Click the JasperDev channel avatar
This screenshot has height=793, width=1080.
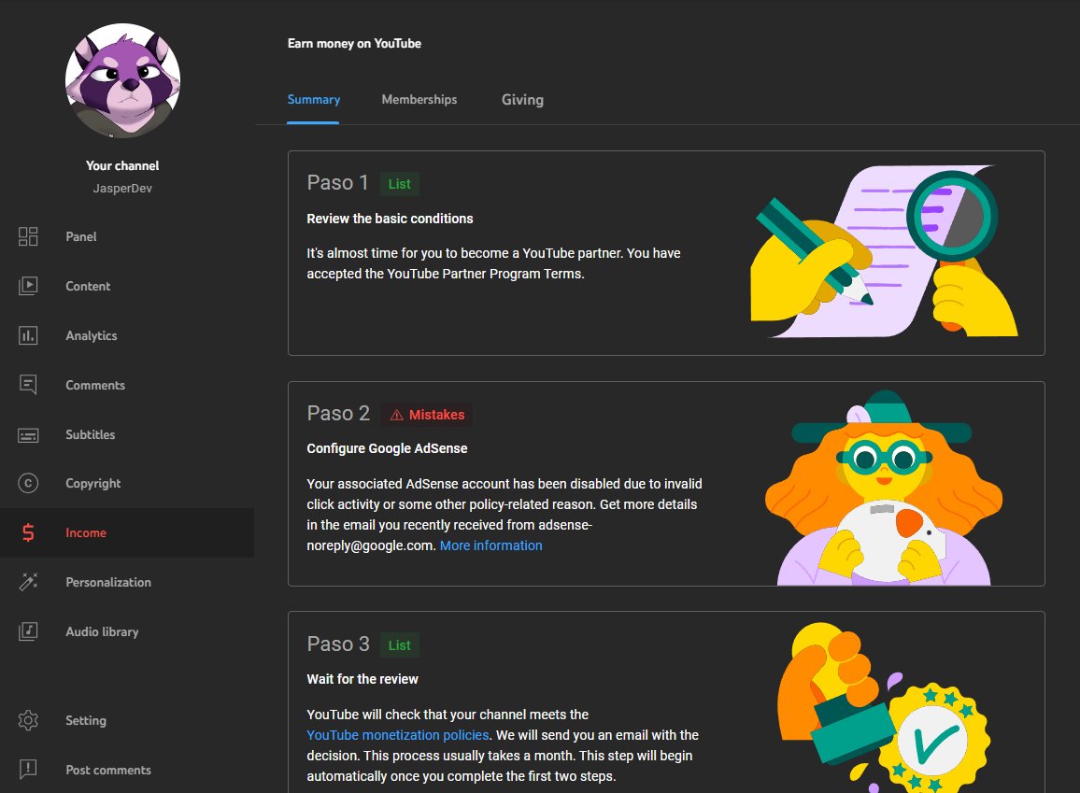(122, 80)
